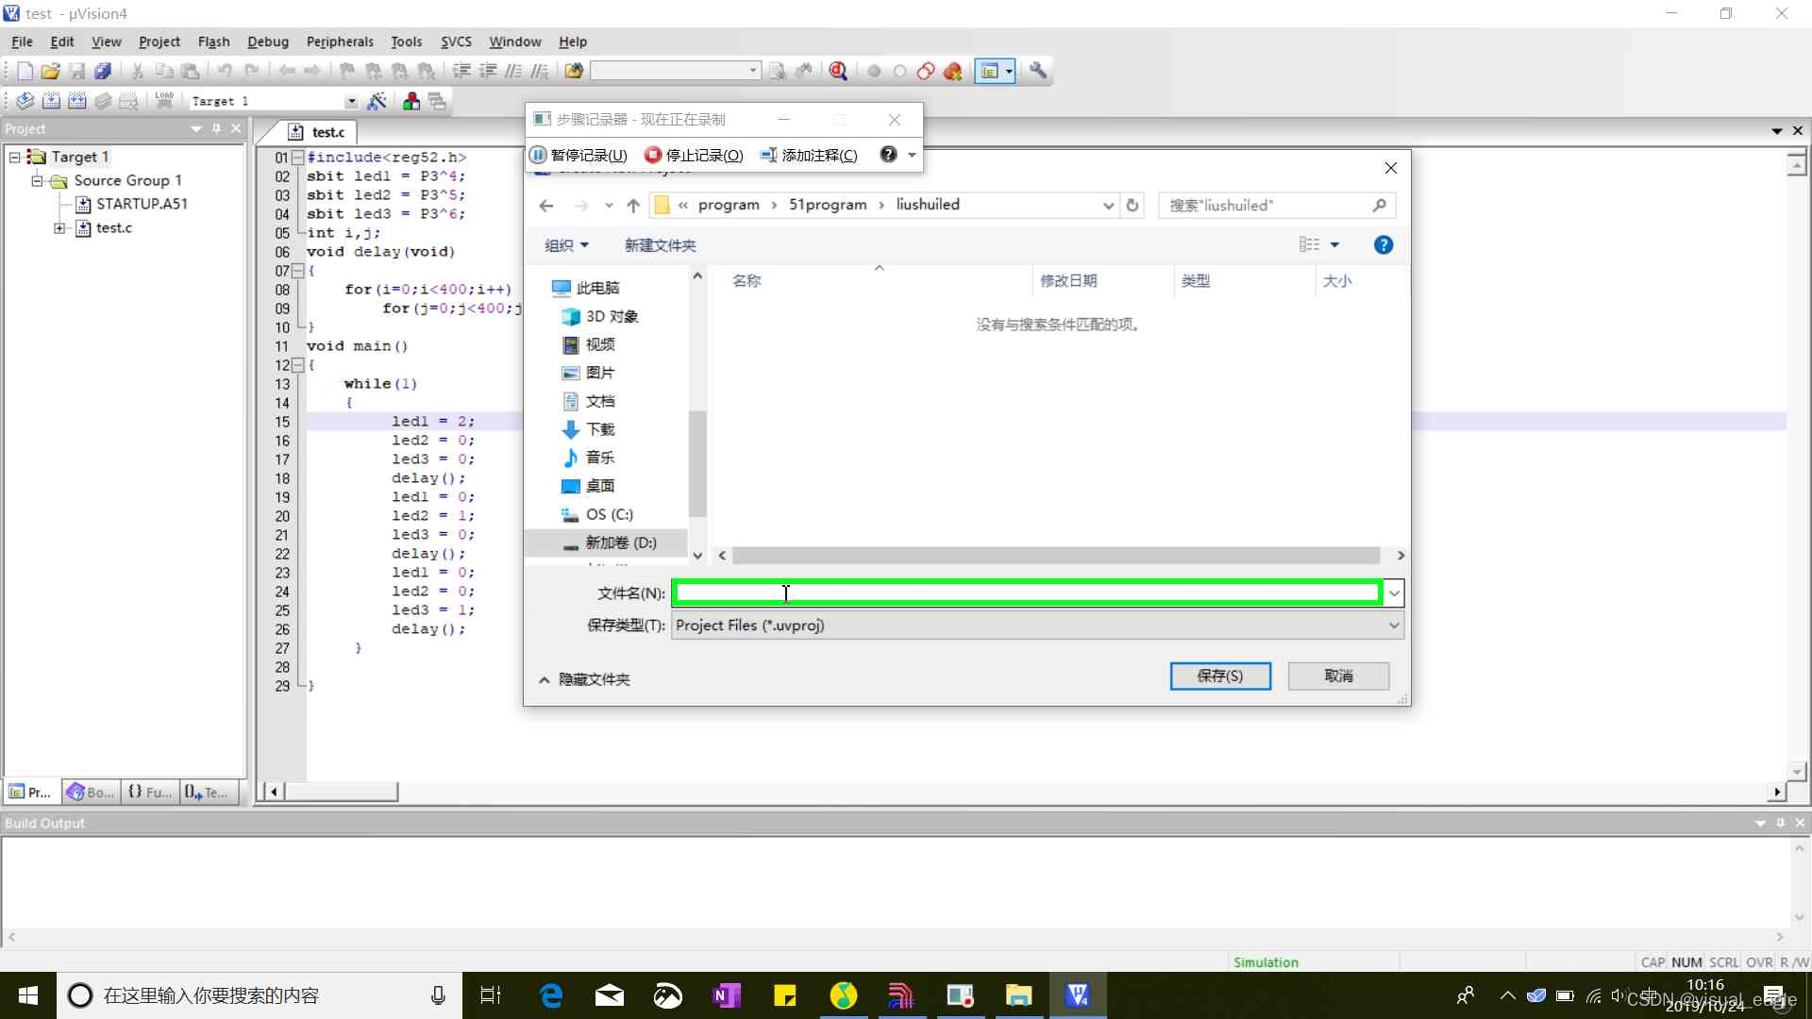Image resolution: width=1812 pixels, height=1019 pixels.
Task: Switch to Books tab in Project panel
Action: [91, 793]
